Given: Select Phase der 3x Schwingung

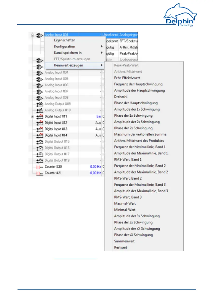Looking at the screenshot, I should pos(144,222).
